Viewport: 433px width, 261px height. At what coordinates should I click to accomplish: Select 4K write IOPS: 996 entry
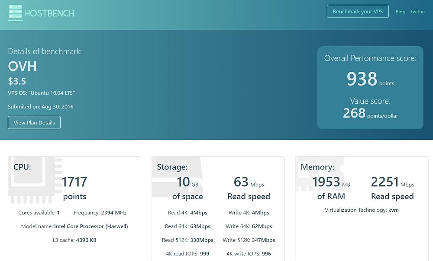tap(249, 254)
